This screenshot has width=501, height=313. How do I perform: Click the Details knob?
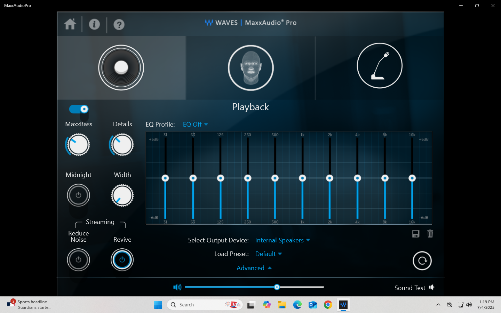122,145
